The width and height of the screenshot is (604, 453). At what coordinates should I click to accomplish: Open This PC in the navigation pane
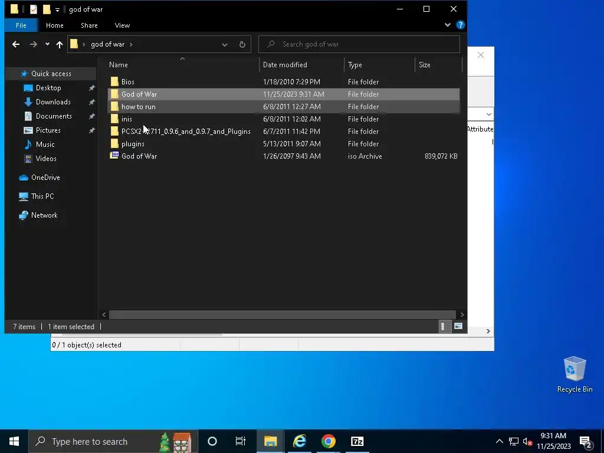coord(42,196)
